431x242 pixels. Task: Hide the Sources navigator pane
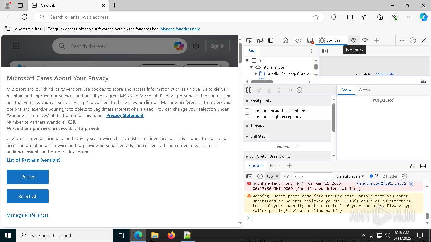click(x=325, y=51)
